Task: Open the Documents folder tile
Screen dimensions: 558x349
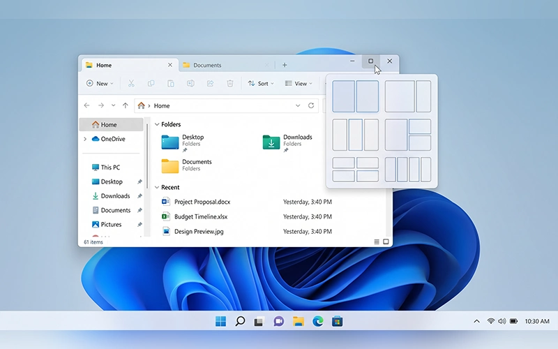Action: coord(187,165)
